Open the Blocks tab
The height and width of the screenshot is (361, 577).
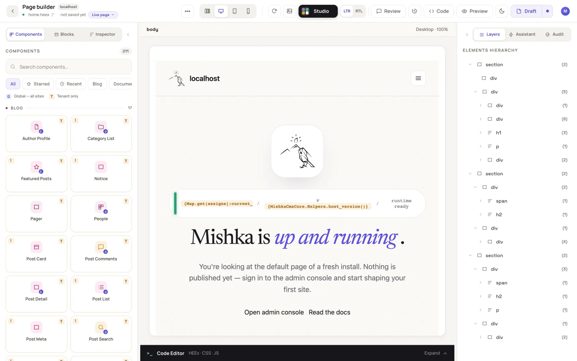[64, 34]
